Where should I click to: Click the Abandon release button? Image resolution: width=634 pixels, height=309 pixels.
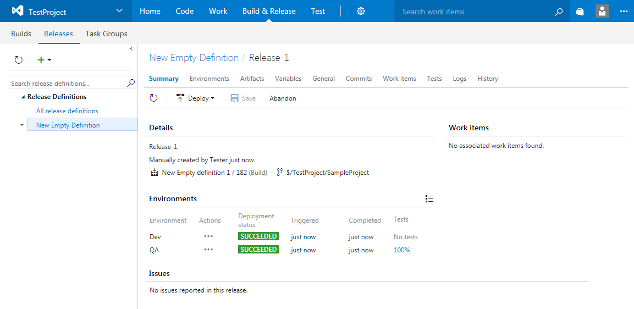(283, 98)
